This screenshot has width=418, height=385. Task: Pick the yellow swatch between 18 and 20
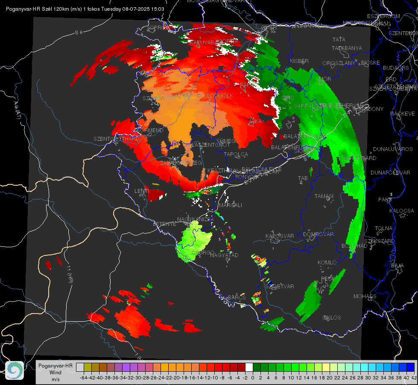(326, 367)
